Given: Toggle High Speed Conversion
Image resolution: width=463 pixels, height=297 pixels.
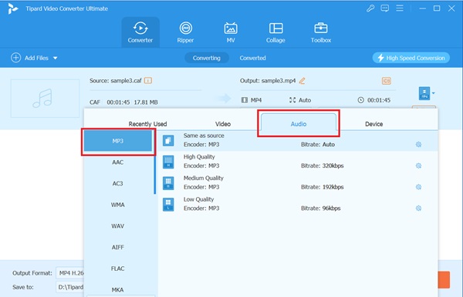Looking at the screenshot, I should [411, 58].
